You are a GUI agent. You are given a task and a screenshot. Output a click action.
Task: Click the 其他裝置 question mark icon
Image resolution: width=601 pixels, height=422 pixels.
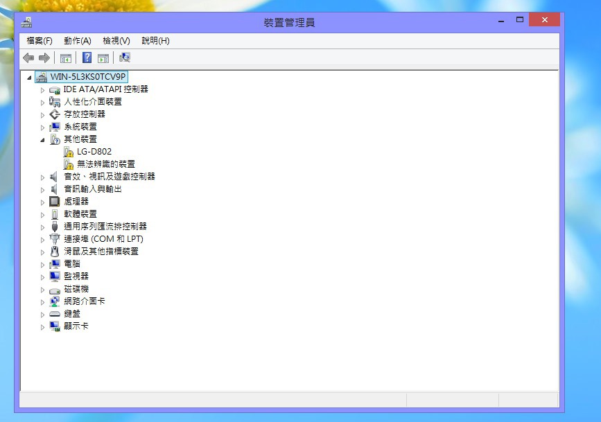click(x=55, y=139)
